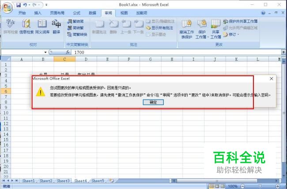Click zoom out minus button
Image resolution: width=287 pixels, height=189 pixels.
(242, 186)
